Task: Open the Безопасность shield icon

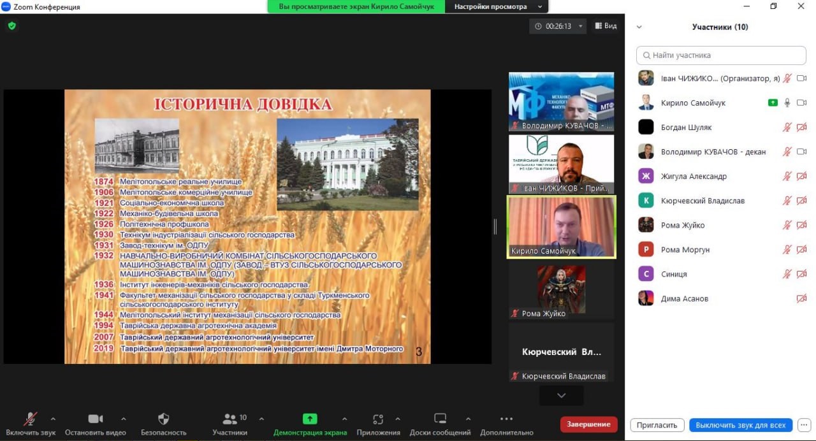Action: coord(163,419)
